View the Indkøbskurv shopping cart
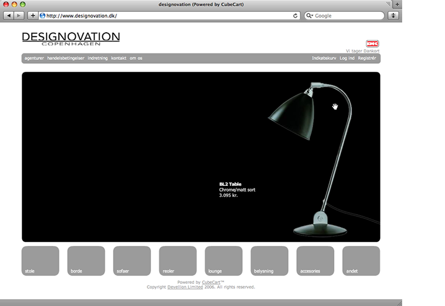This screenshot has height=306, width=445. [x=324, y=58]
